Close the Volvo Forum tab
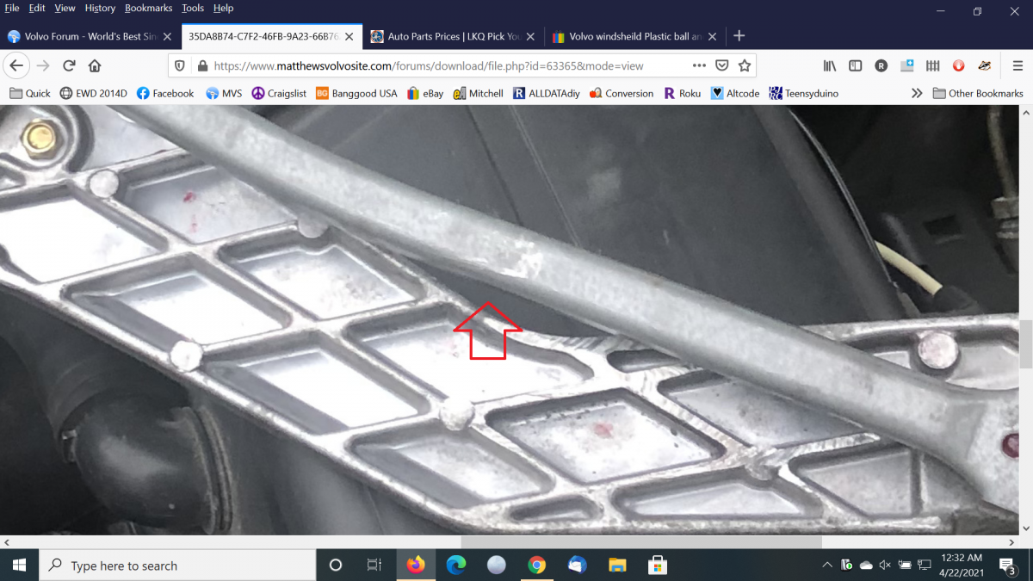Image resolution: width=1033 pixels, height=581 pixels. pos(167,36)
